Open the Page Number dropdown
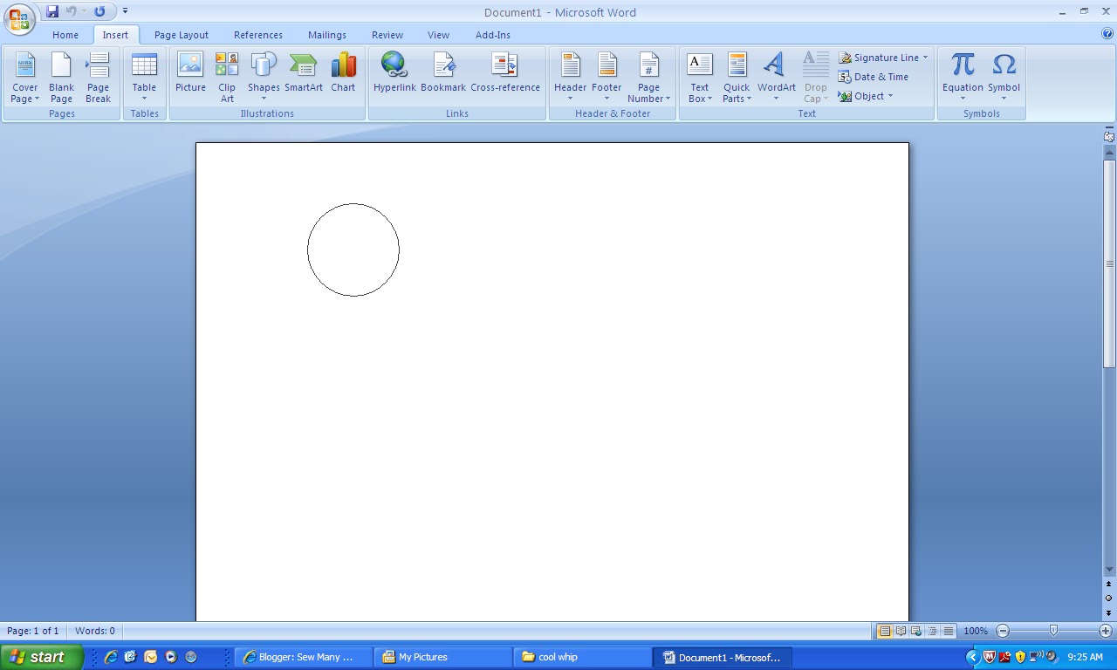Viewport: 1117px width, 670px height. (x=648, y=78)
